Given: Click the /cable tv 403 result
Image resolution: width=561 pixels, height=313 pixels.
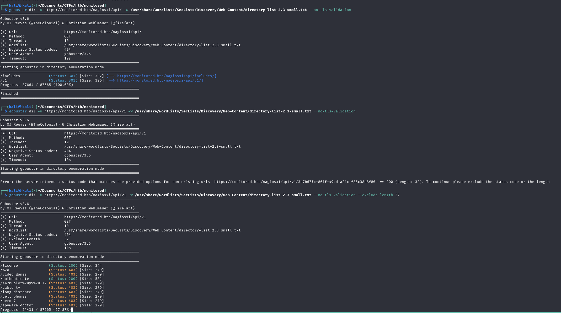Looking at the screenshot, I should [52, 288].
